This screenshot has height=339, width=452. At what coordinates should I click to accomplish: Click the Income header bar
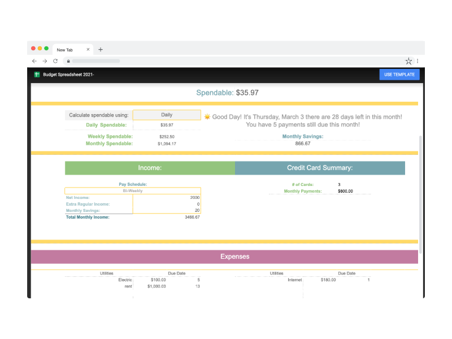coord(150,168)
